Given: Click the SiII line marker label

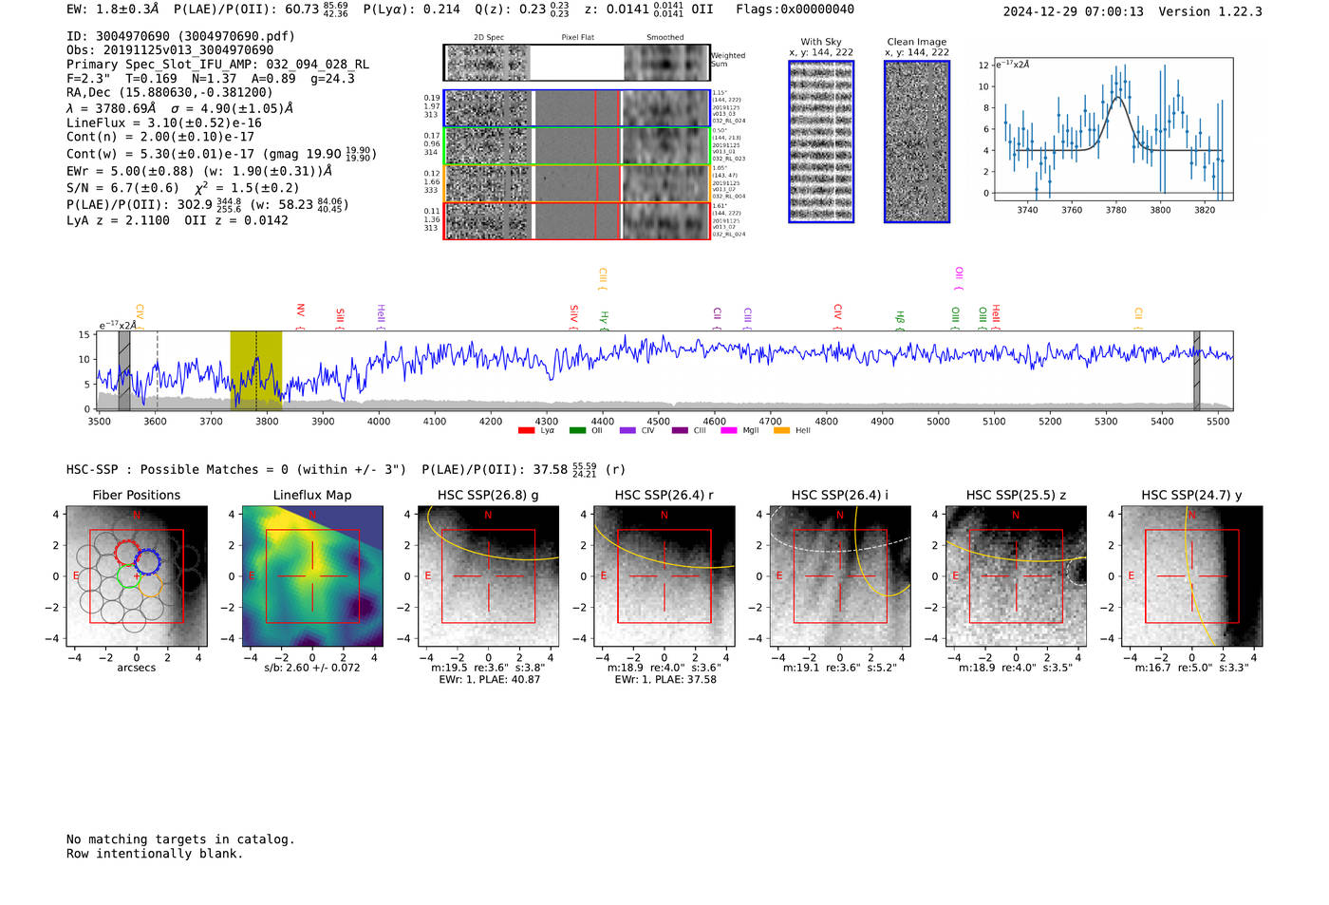Looking at the screenshot, I should pos(340,316).
